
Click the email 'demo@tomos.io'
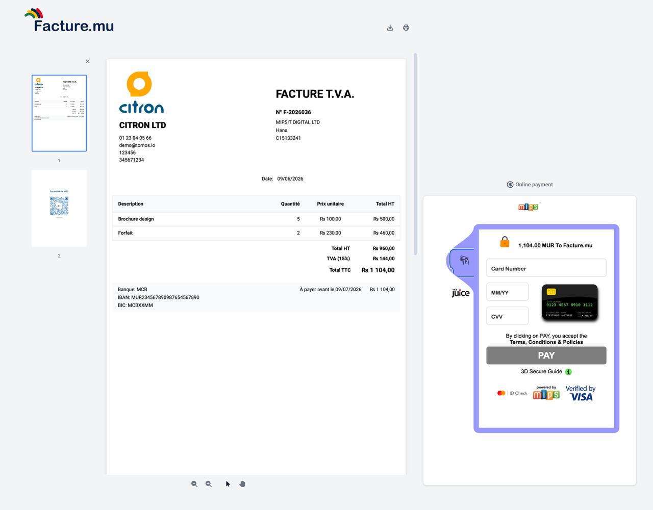[137, 145]
